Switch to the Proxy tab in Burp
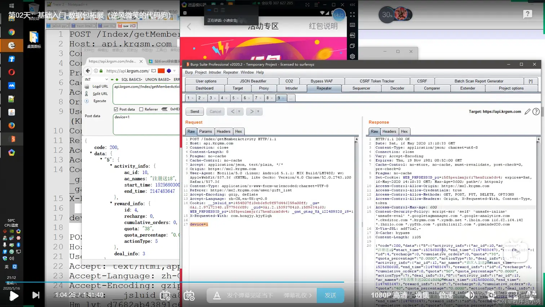545x307 pixels. (264, 88)
